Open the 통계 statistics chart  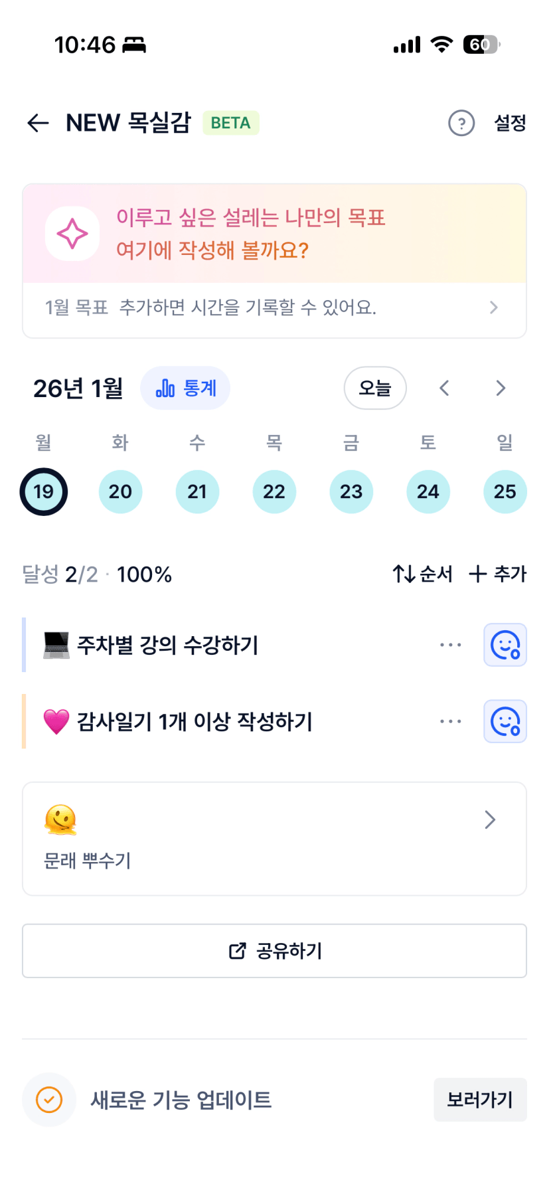coord(185,388)
